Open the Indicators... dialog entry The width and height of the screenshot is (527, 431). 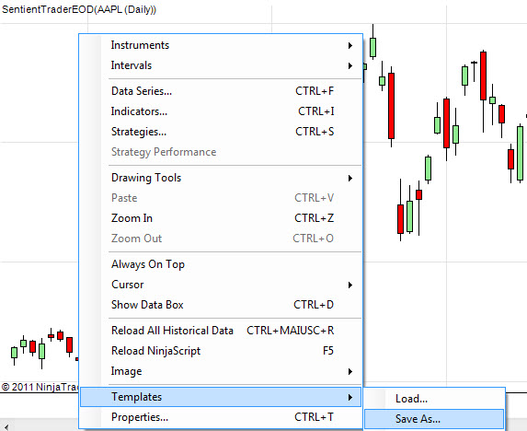pos(221,111)
